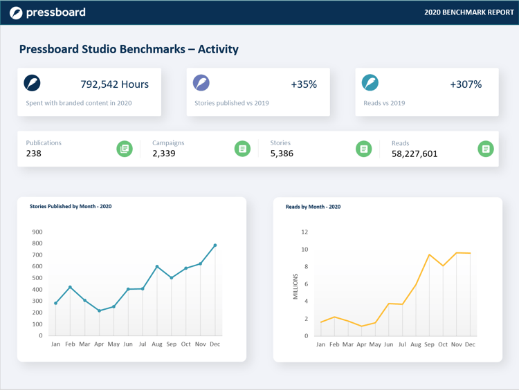Click the pressboard wordmark in the header
Viewport: 519px width, 390px height.
(x=55, y=12)
